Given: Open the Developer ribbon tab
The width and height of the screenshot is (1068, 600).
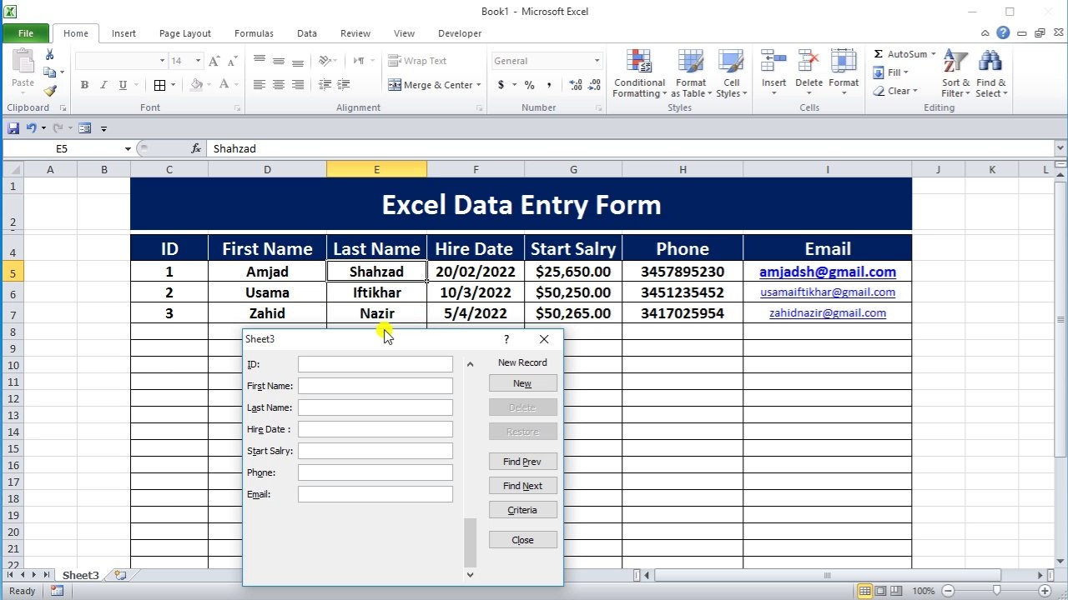Looking at the screenshot, I should [459, 33].
